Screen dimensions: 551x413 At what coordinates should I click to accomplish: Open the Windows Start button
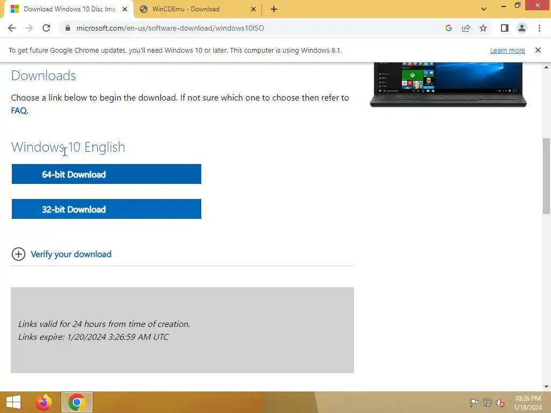coord(13,402)
